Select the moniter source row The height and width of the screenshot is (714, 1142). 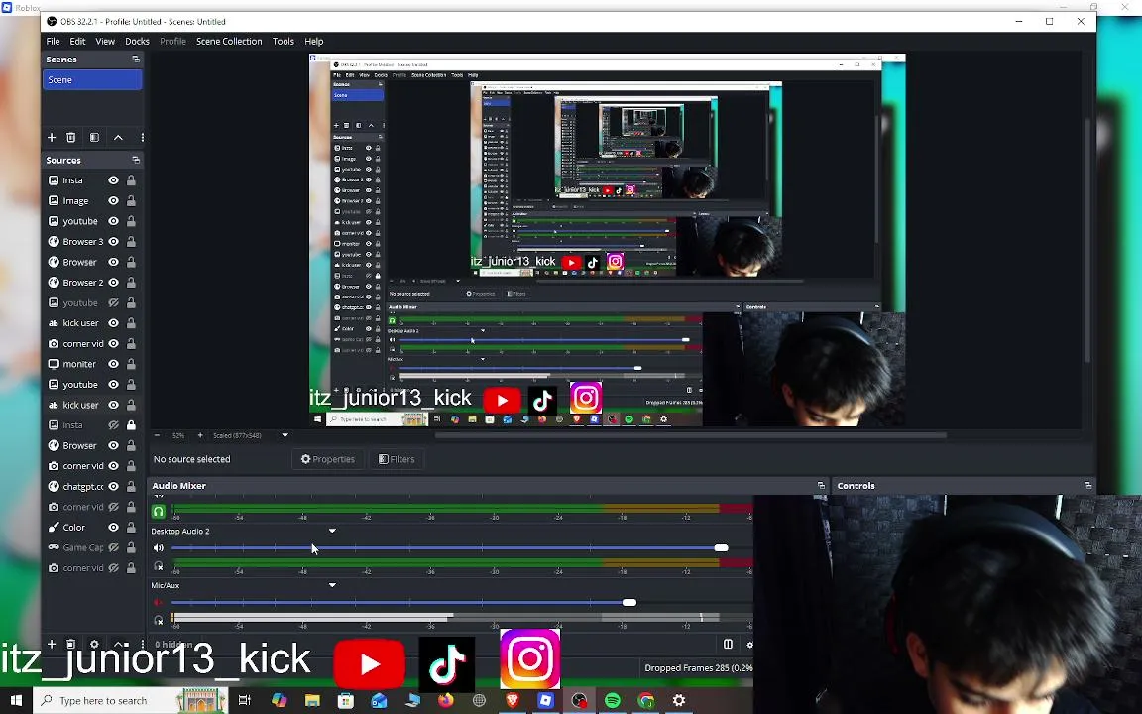pos(92,364)
